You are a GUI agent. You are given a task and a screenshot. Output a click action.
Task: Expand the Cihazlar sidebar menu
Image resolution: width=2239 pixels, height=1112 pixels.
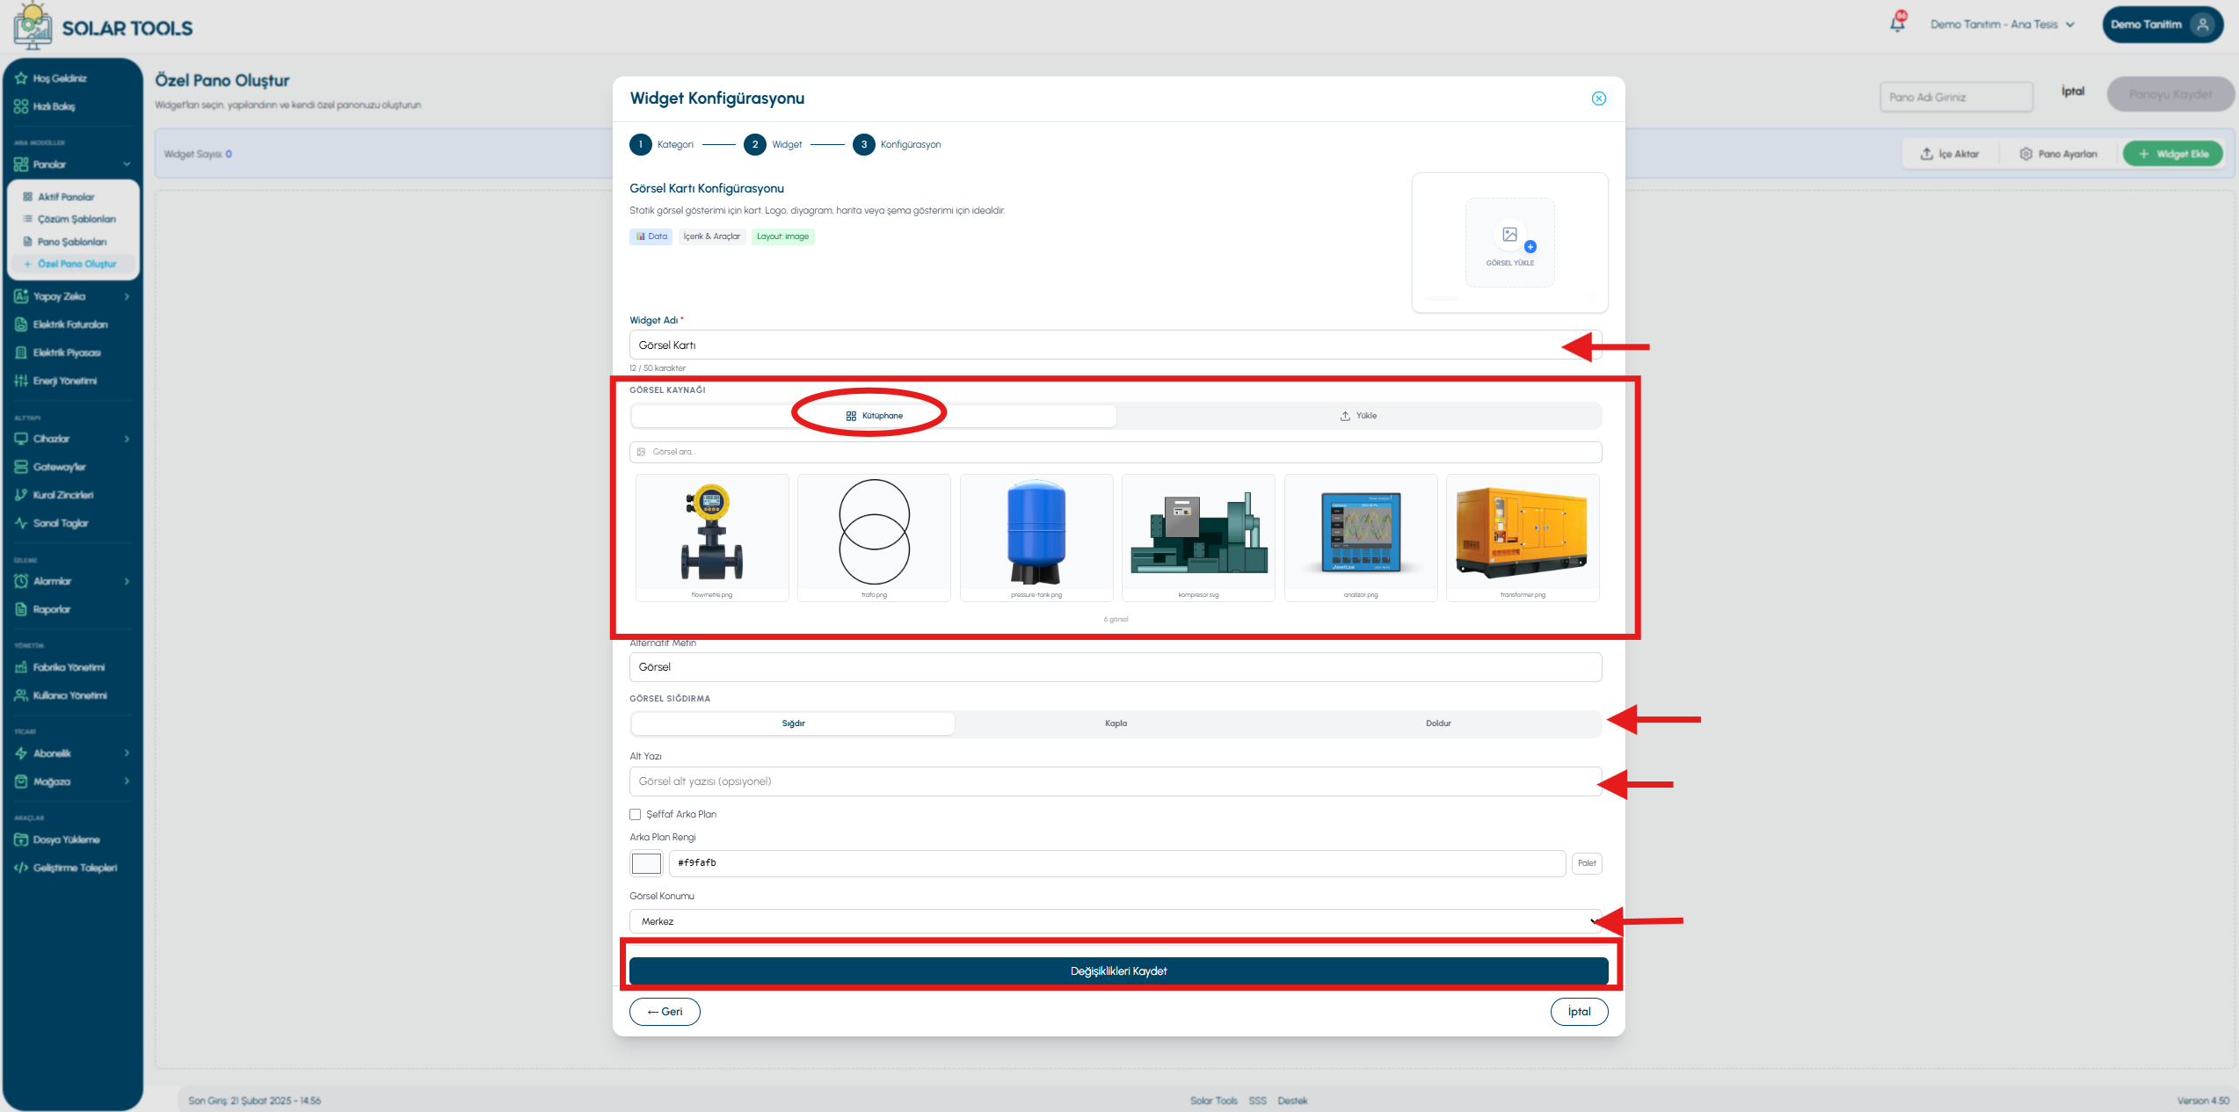coord(72,439)
